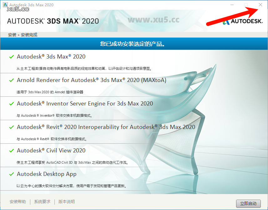
Task: Select 安装完成 in the breadcrumb trail
Action: tap(27, 34)
